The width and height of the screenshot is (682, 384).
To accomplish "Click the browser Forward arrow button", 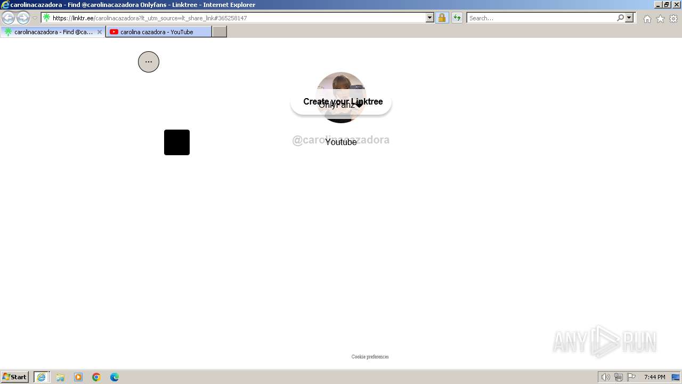I will pyautogui.click(x=23, y=18).
